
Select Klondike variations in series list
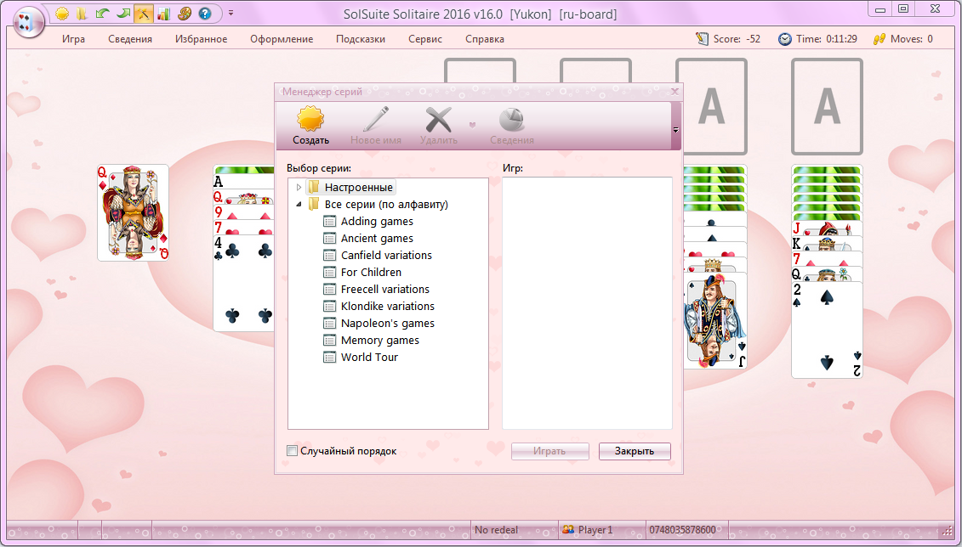point(387,307)
